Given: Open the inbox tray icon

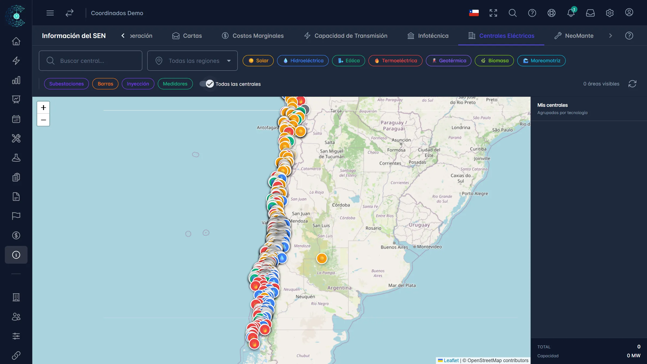Looking at the screenshot, I should (590, 13).
